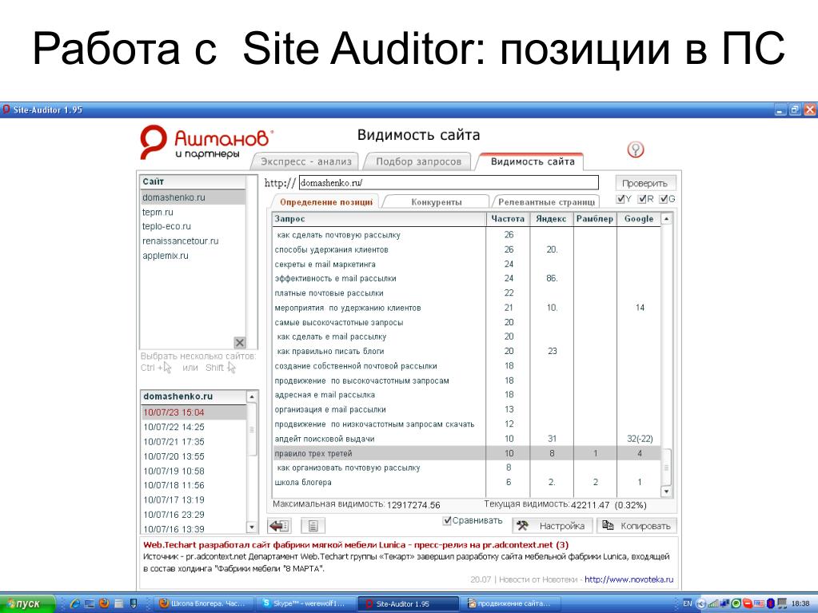Launch Firefox from quick launch bar

pyautogui.click(x=104, y=603)
